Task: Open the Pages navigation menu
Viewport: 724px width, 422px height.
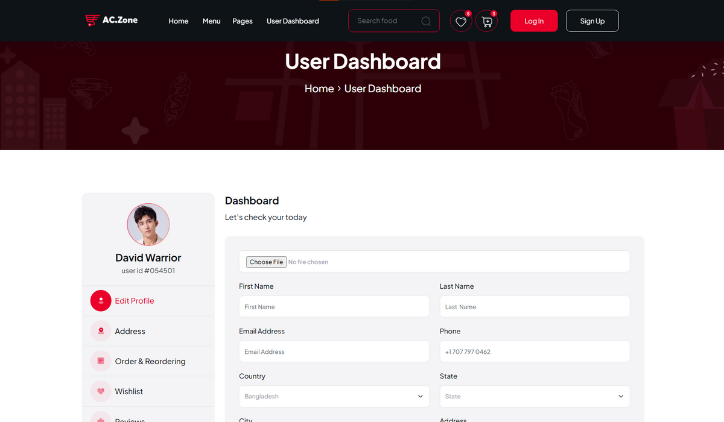Action: pos(243,21)
